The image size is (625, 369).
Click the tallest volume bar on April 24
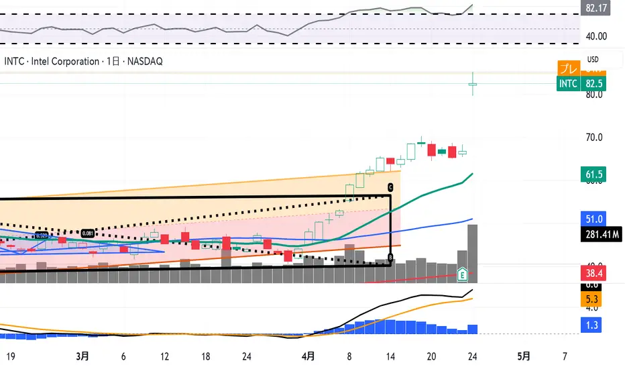(x=472, y=254)
